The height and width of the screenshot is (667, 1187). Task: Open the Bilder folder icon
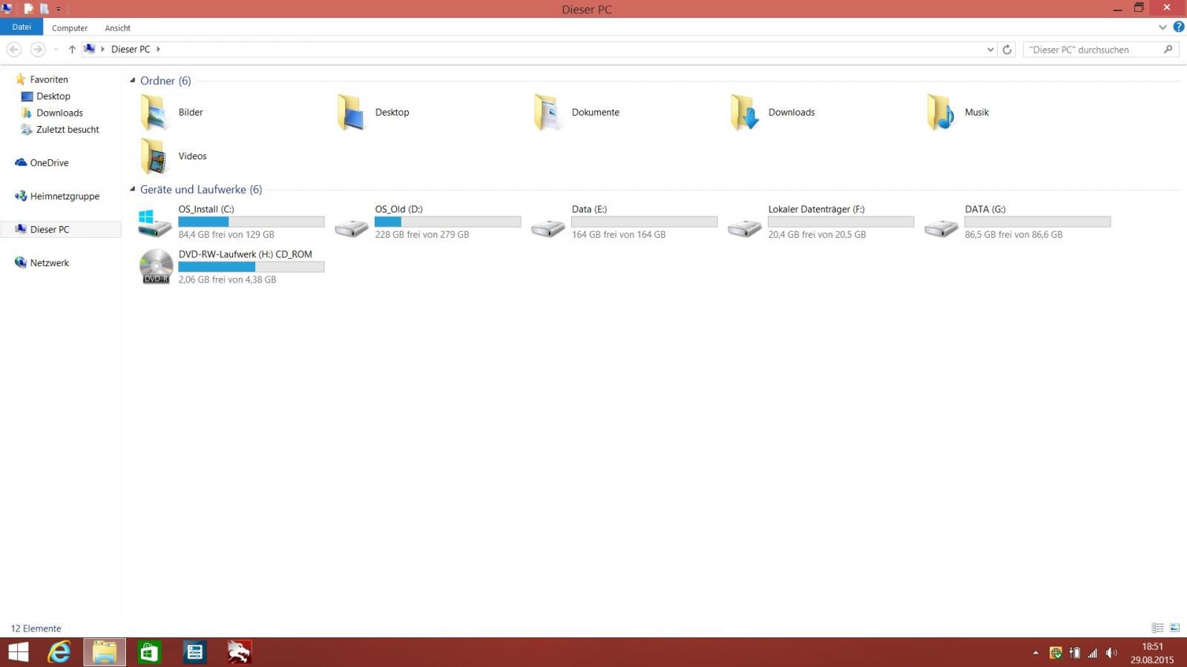coord(154,113)
